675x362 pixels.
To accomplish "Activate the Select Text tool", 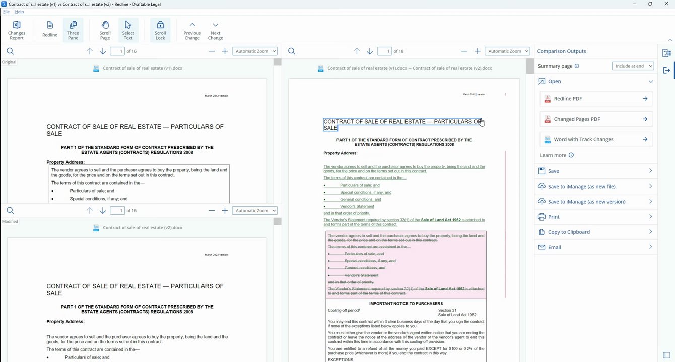I will click(128, 30).
